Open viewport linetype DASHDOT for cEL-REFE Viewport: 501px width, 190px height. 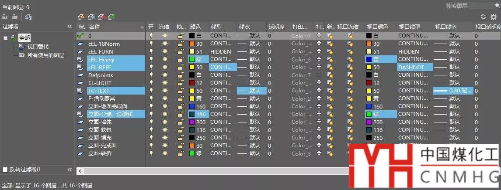coord(415,67)
